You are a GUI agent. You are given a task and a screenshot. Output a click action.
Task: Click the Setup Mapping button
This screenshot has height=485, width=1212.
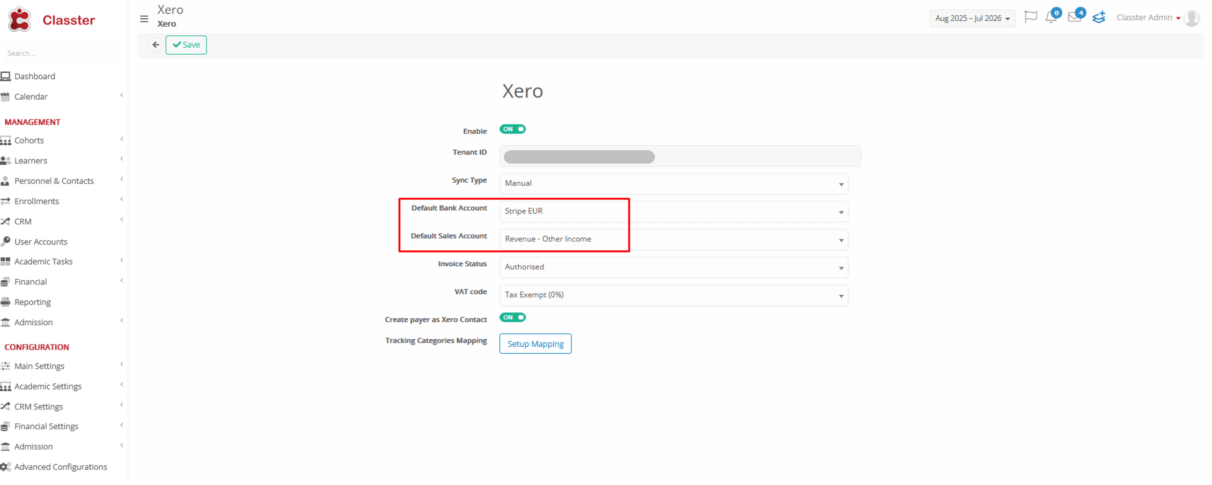click(x=535, y=344)
